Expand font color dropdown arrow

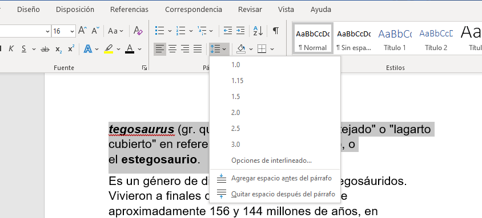pyautogui.click(x=139, y=49)
